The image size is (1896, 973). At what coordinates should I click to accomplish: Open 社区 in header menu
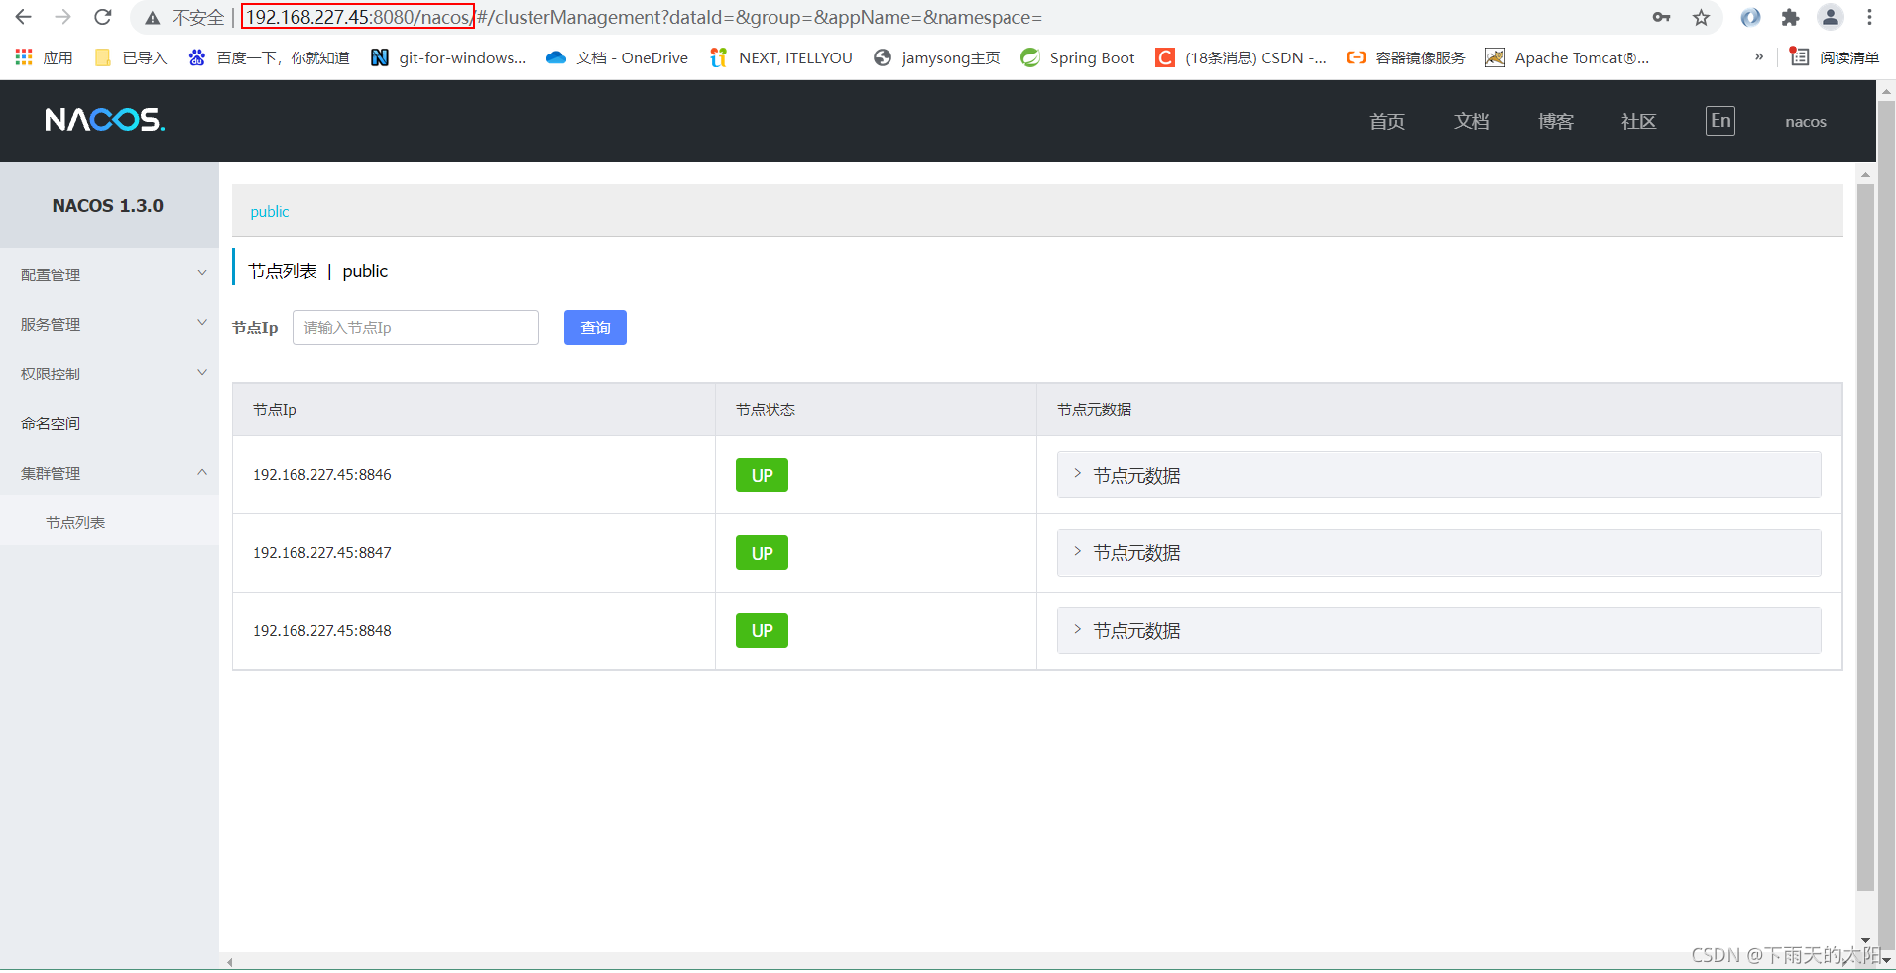coord(1639,121)
